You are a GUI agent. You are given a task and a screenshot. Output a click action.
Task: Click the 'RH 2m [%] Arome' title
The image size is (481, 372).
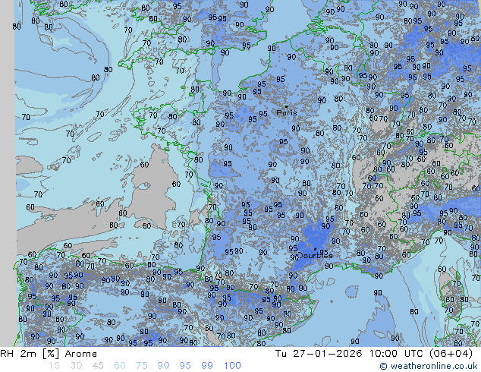point(49,354)
